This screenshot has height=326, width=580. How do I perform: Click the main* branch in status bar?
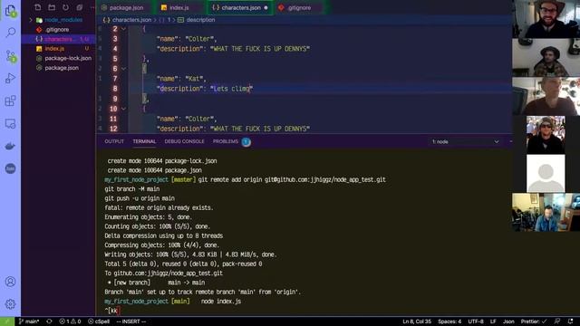[29, 321]
